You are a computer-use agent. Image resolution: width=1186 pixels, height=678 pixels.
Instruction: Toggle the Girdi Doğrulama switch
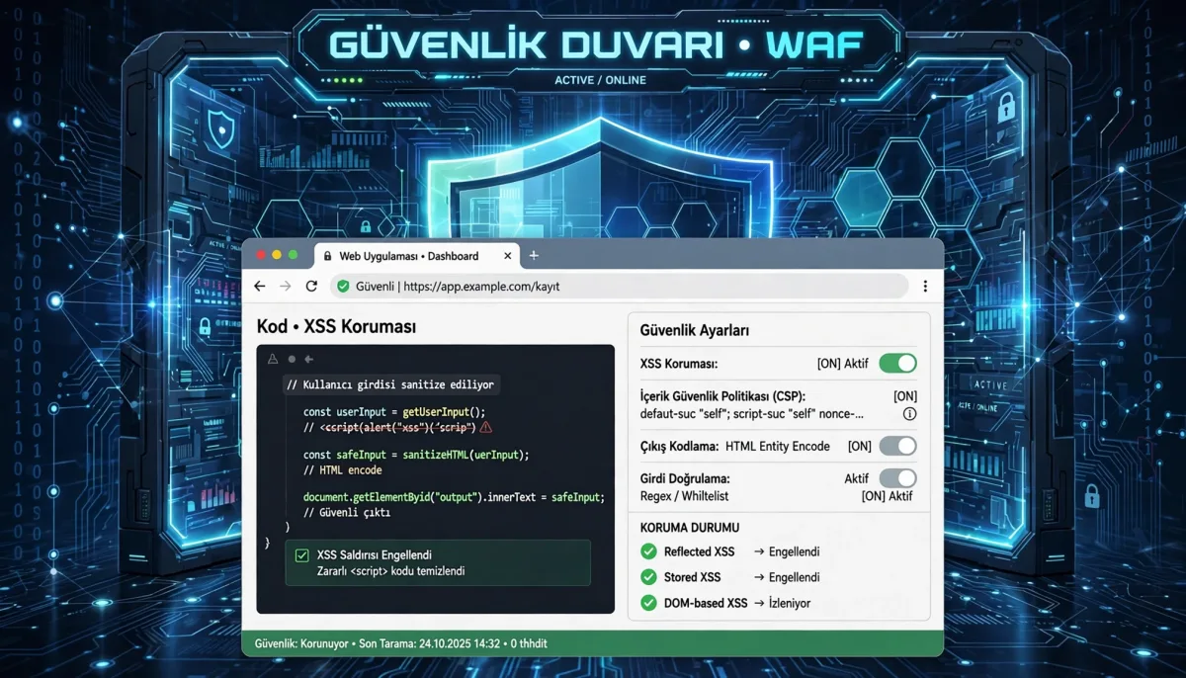898,478
